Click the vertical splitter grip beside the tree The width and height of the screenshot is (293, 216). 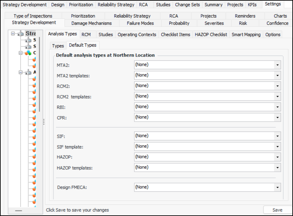(44, 122)
